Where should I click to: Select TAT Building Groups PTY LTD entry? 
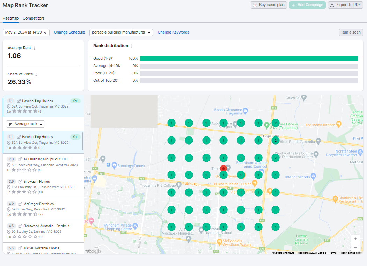43,165
